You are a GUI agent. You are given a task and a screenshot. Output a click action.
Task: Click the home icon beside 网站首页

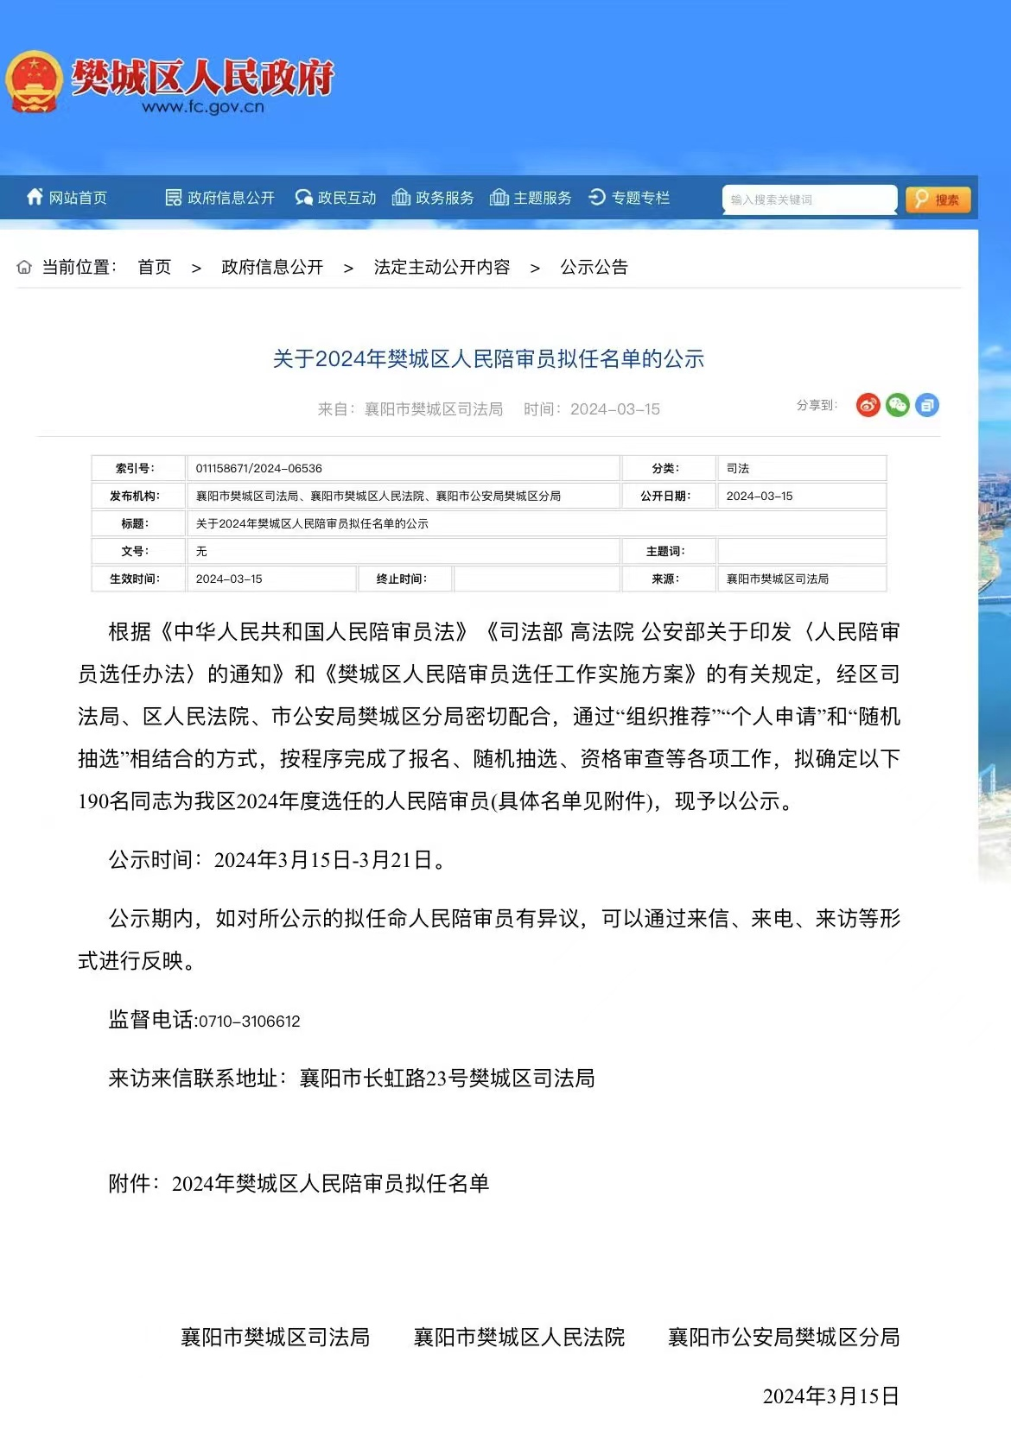[35, 197]
